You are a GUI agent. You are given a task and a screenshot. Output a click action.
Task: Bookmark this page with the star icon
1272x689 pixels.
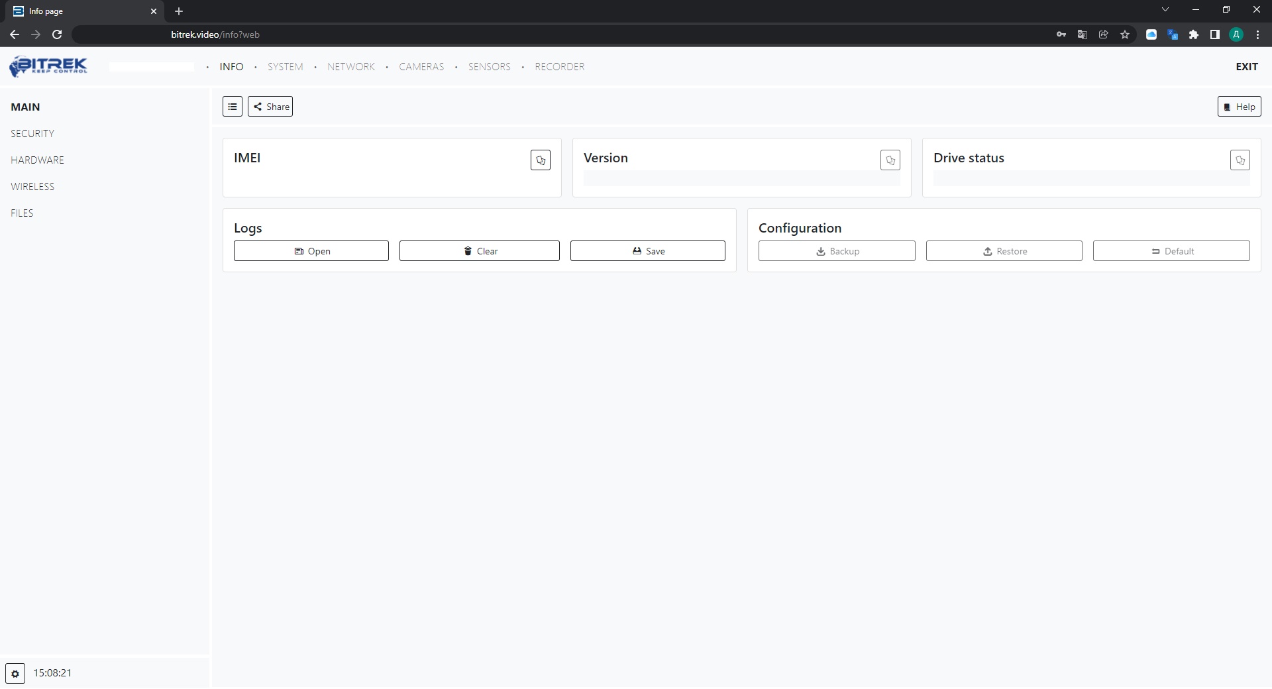click(1125, 34)
